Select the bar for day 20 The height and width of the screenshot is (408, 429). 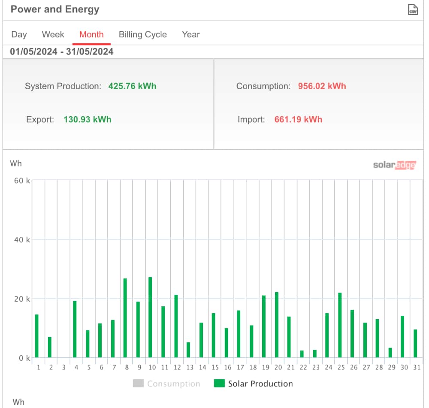277,325
